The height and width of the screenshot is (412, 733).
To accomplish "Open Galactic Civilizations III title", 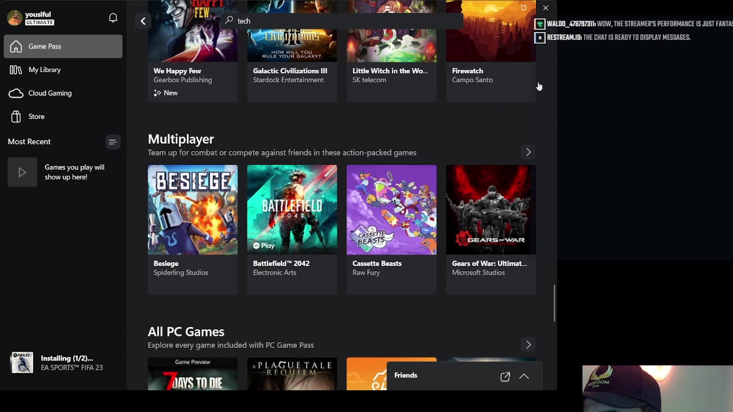I will coord(290,71).
